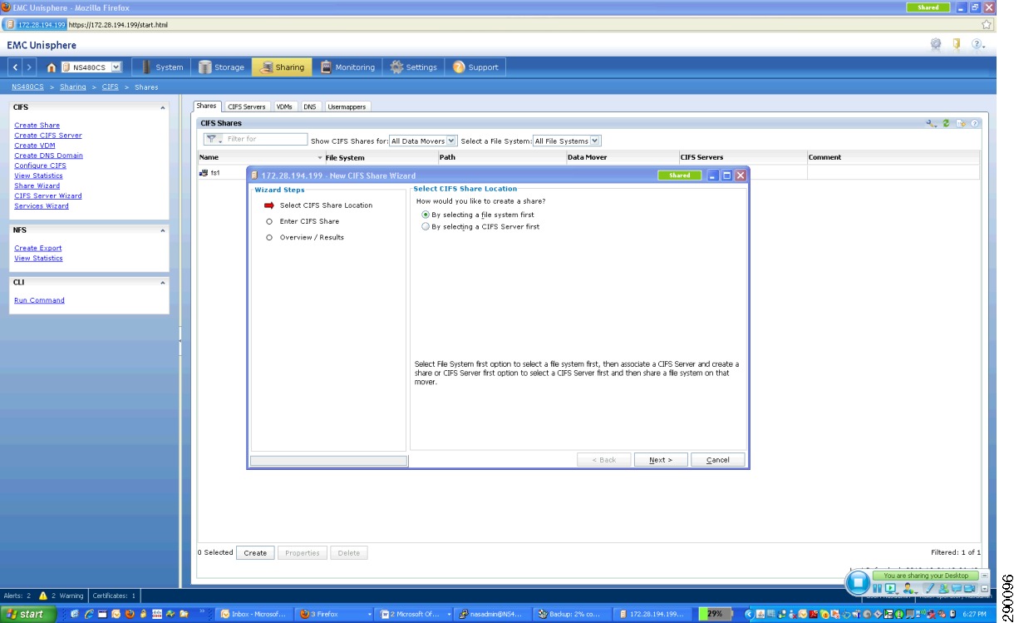This screenshot has width=1014, height=623.
Task: Click the Sharing breadcrumb link
Action: [x=73, y=87]
